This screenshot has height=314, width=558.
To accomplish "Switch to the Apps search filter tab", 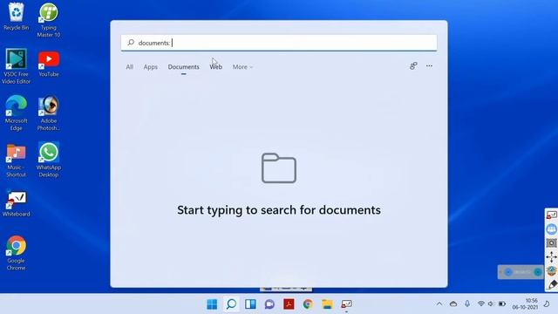I will click(x=151, y=67).
